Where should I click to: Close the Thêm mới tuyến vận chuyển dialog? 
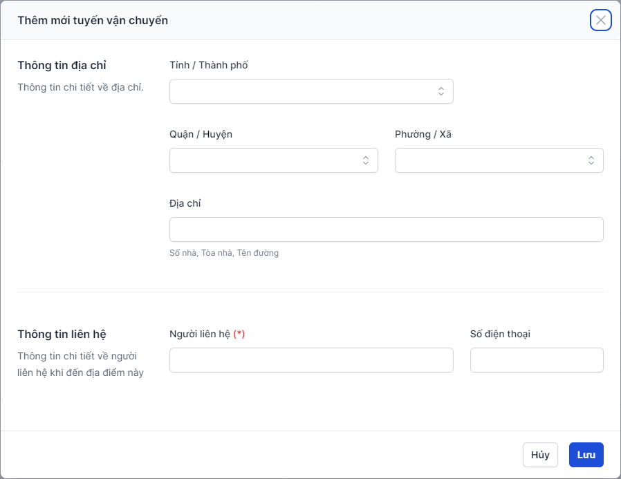click(600, 20)
